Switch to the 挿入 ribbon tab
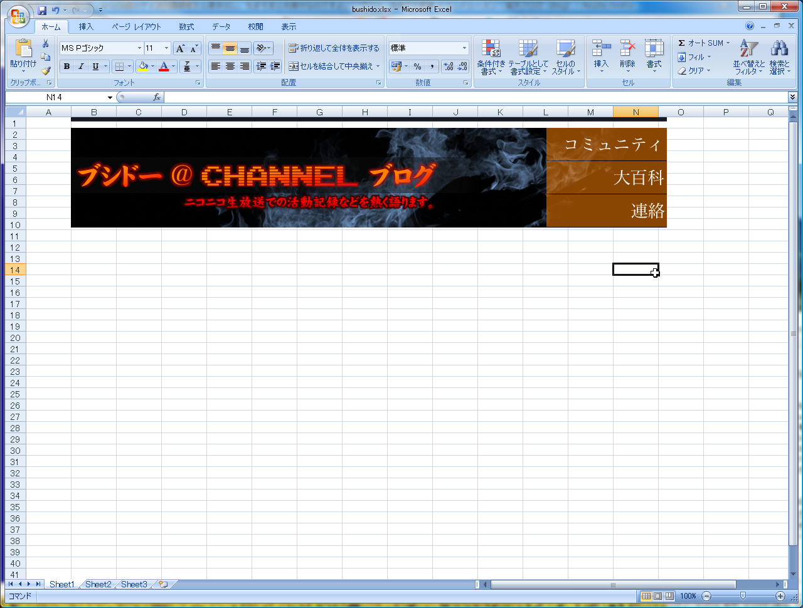 tap(86, 27)
